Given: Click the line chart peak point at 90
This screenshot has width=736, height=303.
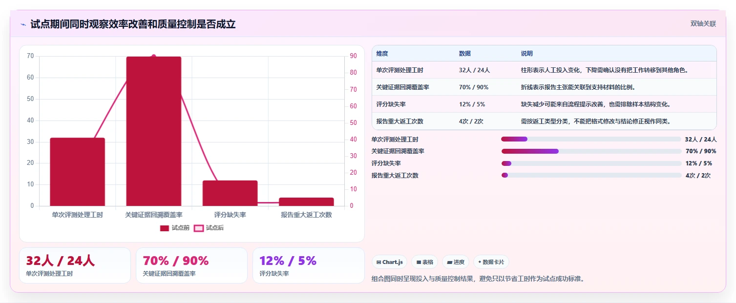Looking at the screenshot, I should point(154,57).
